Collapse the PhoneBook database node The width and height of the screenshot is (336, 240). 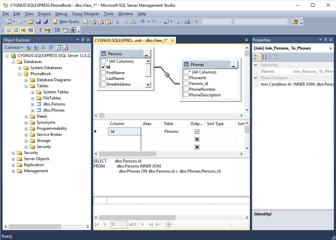point(20,74)
